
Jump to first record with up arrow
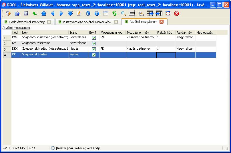coord(43,13)
